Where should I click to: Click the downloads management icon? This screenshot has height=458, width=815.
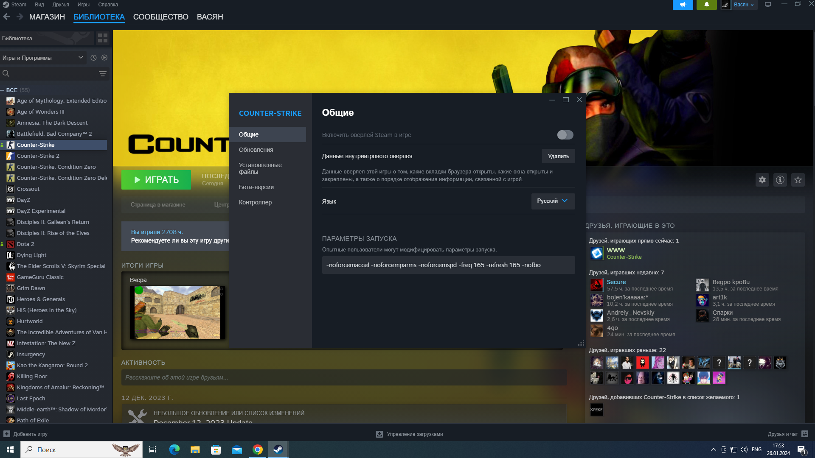point(379,434)
